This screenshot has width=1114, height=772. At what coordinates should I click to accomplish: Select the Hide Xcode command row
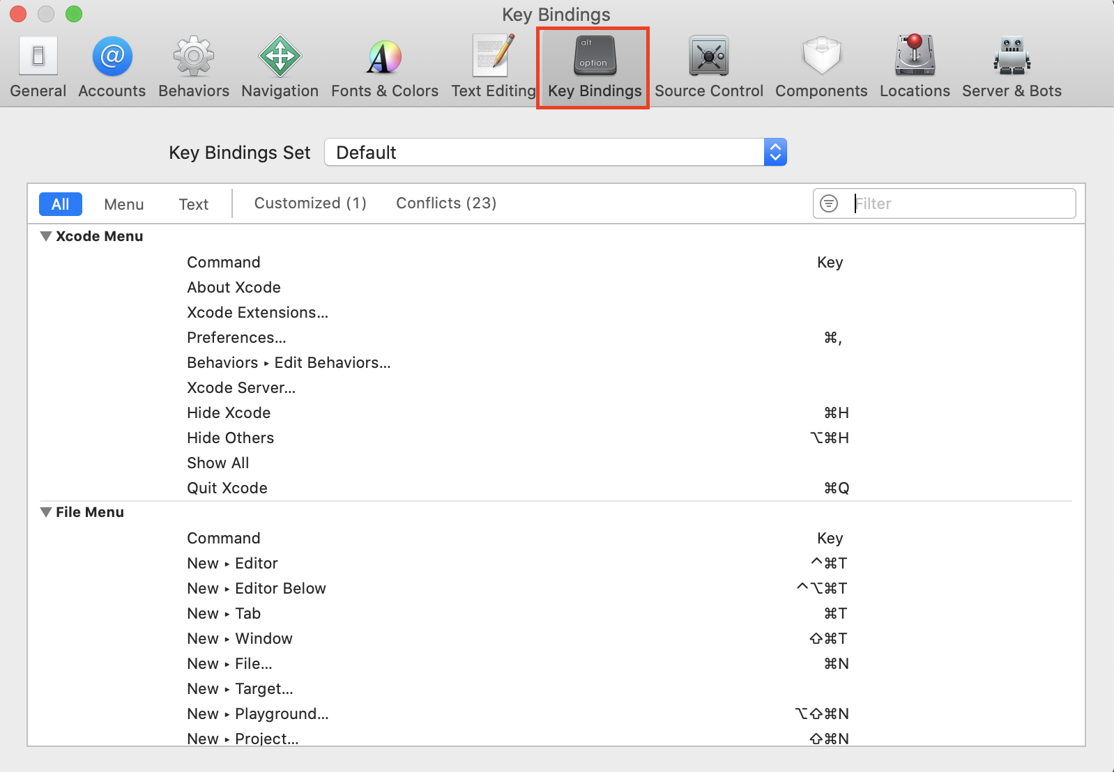(x=556, y=412)
